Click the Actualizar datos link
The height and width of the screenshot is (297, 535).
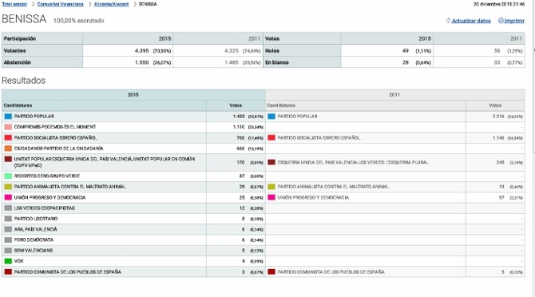[471, 21]
